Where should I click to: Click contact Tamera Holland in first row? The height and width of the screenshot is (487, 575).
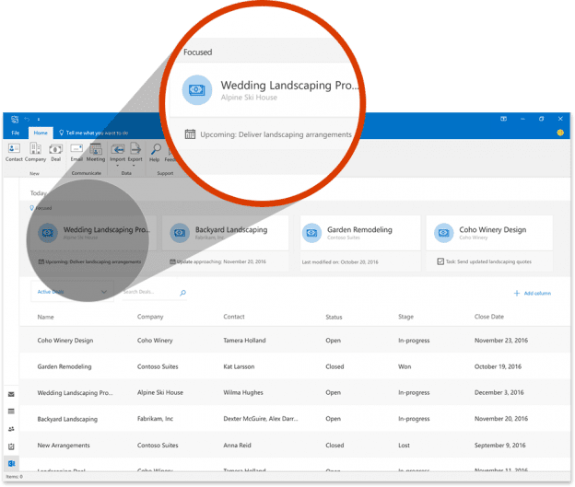point(244,341)
